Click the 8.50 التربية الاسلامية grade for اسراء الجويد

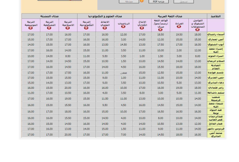[68, 56]
